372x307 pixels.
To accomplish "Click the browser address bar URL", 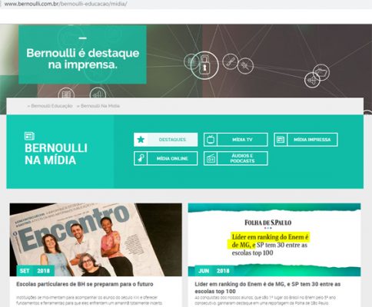I will click(65, 4).
